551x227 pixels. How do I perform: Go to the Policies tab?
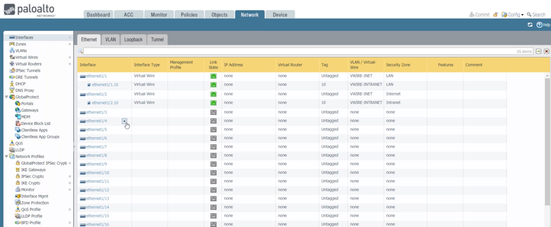click(x=189, y=15)
